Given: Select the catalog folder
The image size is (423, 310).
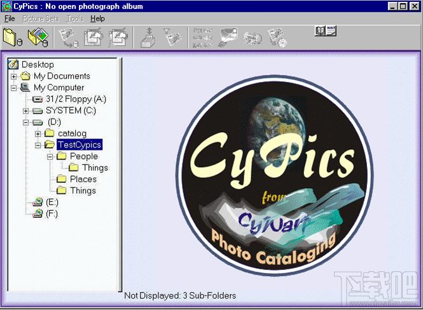Looking at the screenshot, I should coord(72,133).
